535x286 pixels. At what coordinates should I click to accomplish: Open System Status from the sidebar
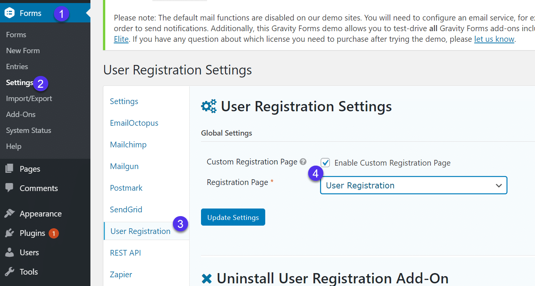coord(28,130)
